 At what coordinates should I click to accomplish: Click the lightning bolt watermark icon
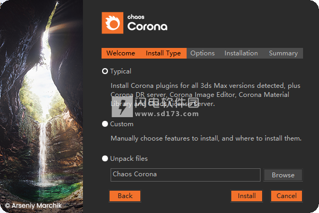coord(122,107)
